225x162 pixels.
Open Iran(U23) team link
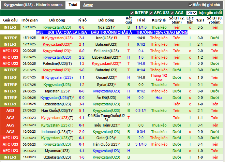tap(105, 38)
